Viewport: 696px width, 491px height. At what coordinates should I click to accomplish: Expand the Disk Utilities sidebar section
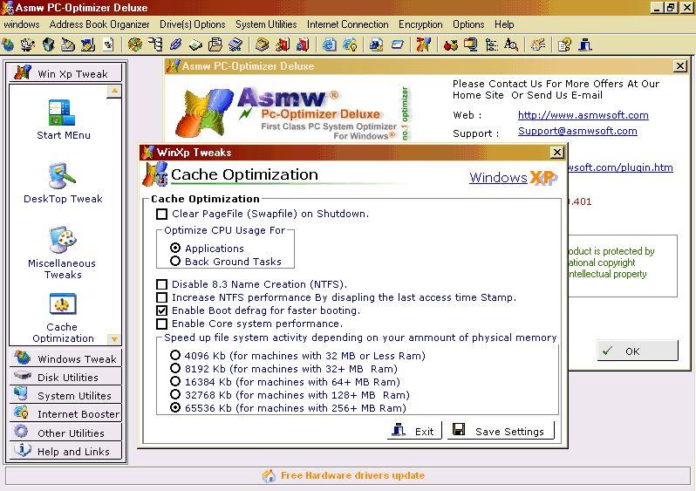click(x=65, y=377)
